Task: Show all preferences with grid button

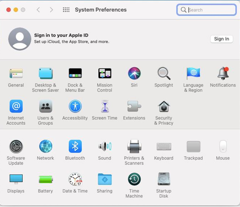Action: pyautogui.click(x=66, y=10)
